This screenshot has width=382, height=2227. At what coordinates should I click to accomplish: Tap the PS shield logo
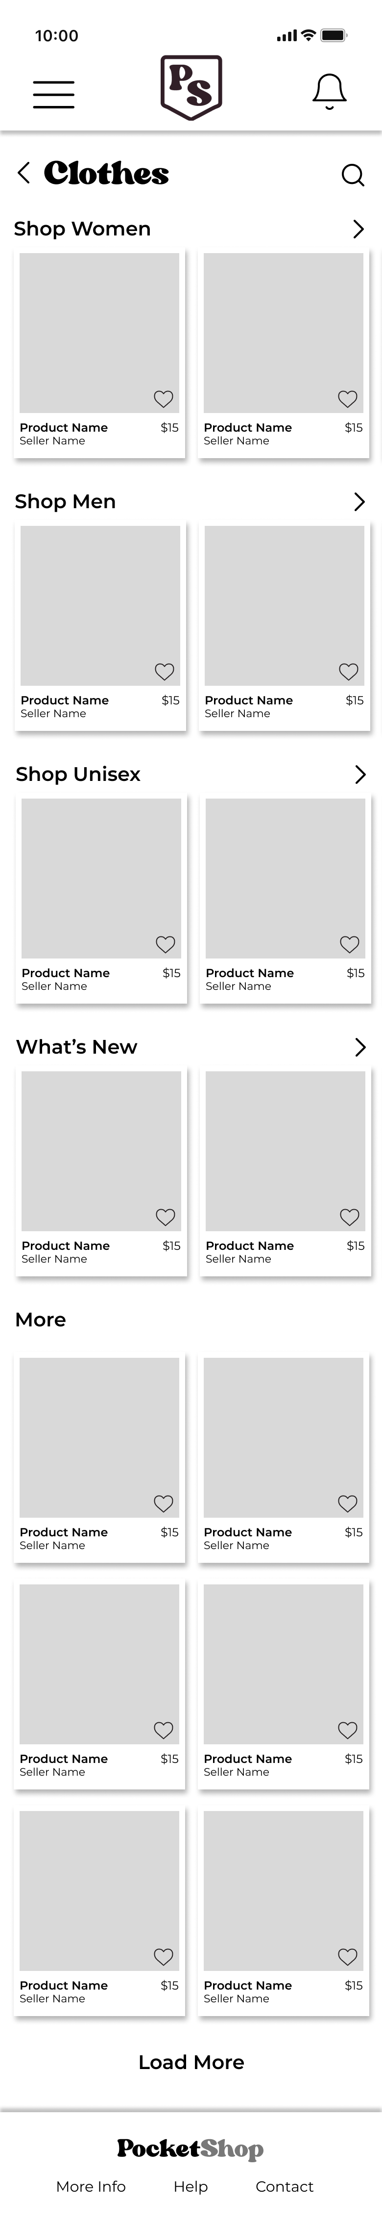click(x=191, y=87)
